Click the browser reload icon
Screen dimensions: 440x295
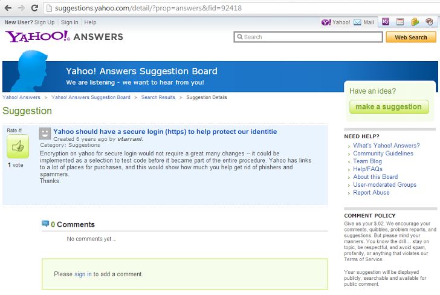[x=34, y=8]
